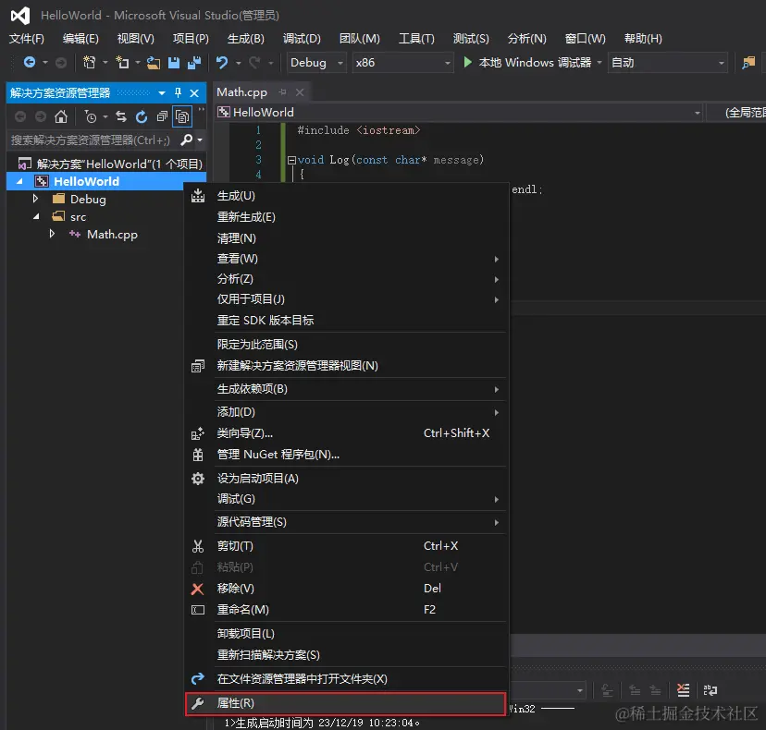Choose 清理(N) in context menu

click(345, 238)
